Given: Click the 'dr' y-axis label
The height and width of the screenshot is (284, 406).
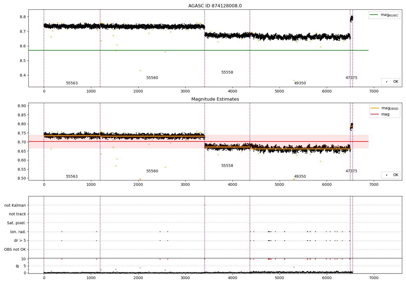Looking at the screenshot, I should (18, 266).
